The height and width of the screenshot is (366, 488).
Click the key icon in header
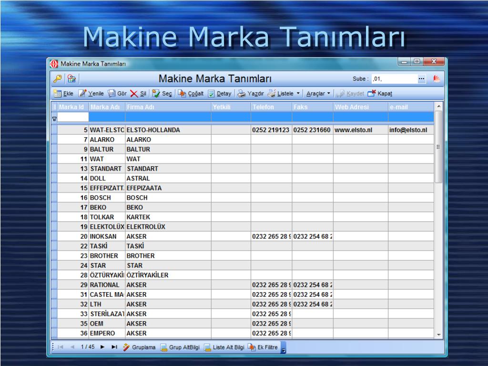tap(57, 79)
